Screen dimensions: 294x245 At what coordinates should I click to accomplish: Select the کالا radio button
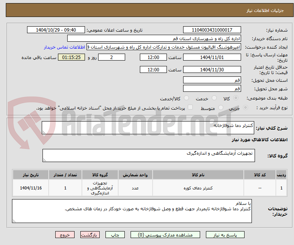(236, 98)
